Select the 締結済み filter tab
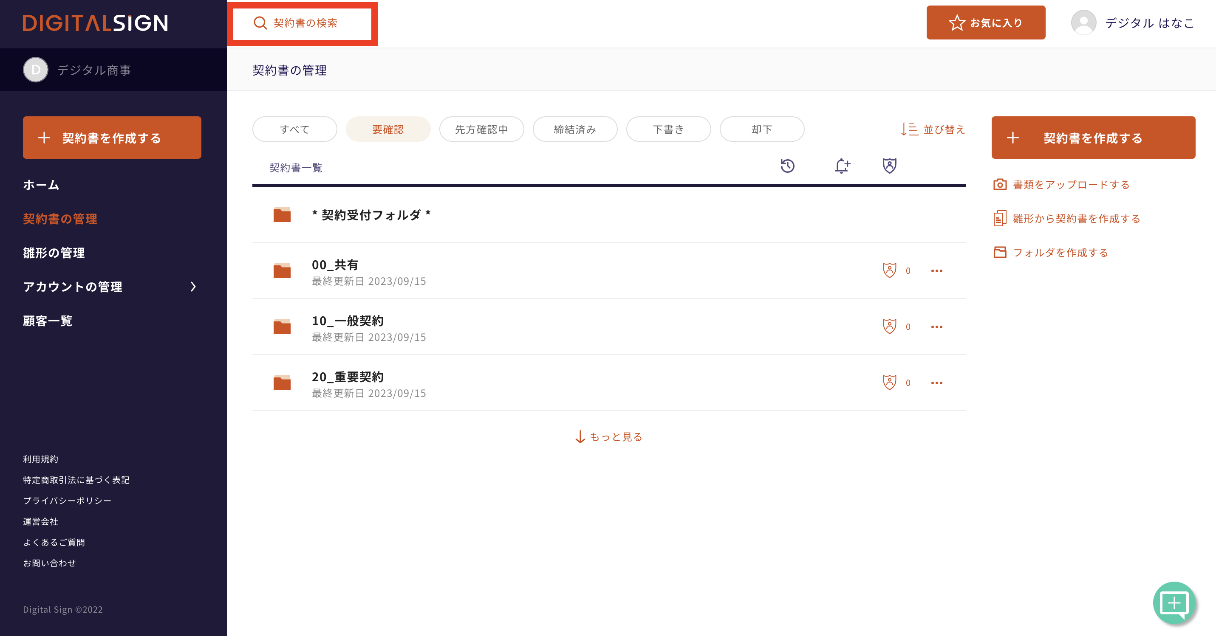The height and width of the screenshot is (636, 1216). (574, 129)
